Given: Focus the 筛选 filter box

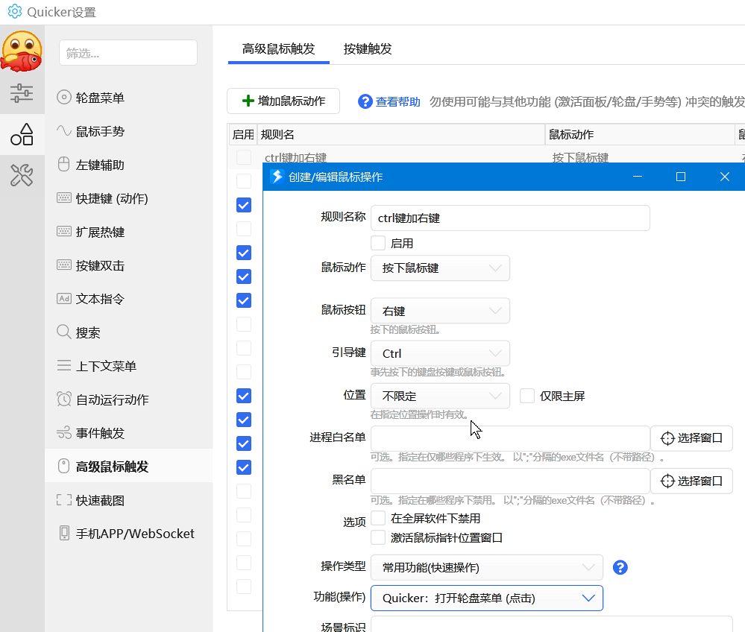Looking at the screenshot, I should pyautogui.click(x=128, y=53).
